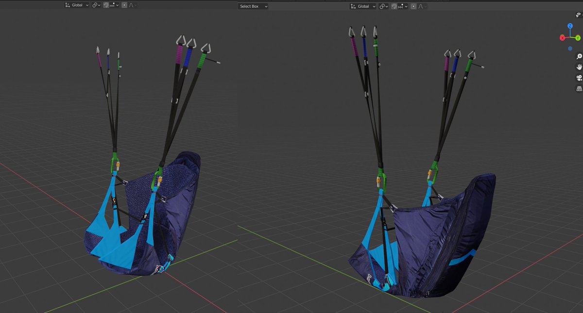Toggle proportional editing in right viewport header
The image size is (583, 313).
tap(414, 6)
